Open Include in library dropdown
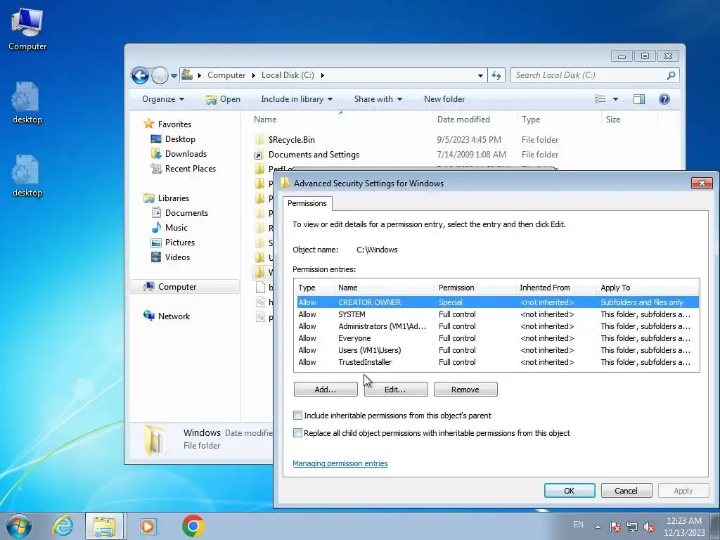The height and width of the screenshot is (540, 720). (297, 99)
